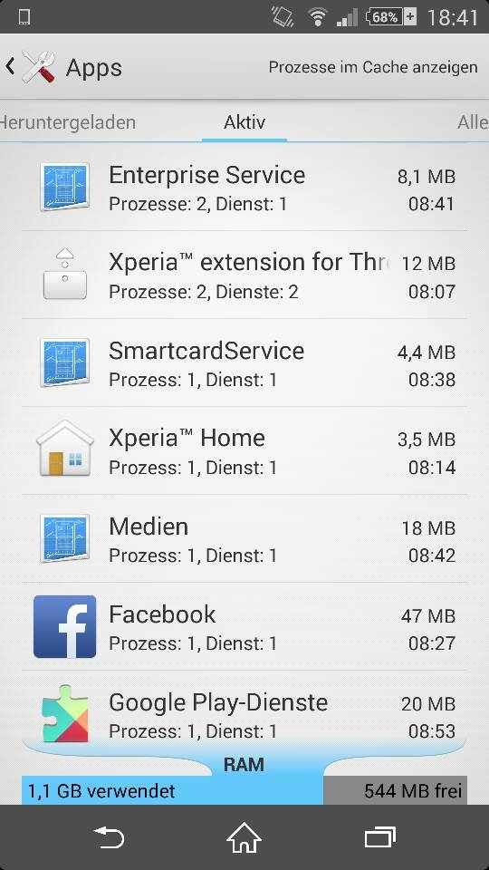Screen dimensions: 489x870
Task: Switch to the Alle tab
Action: [473, 122]
